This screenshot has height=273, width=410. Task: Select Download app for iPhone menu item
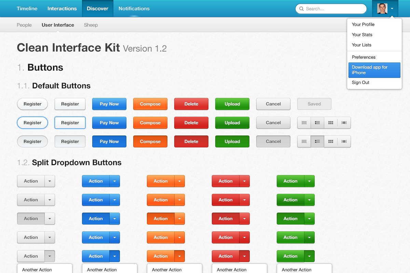(374, 70)
